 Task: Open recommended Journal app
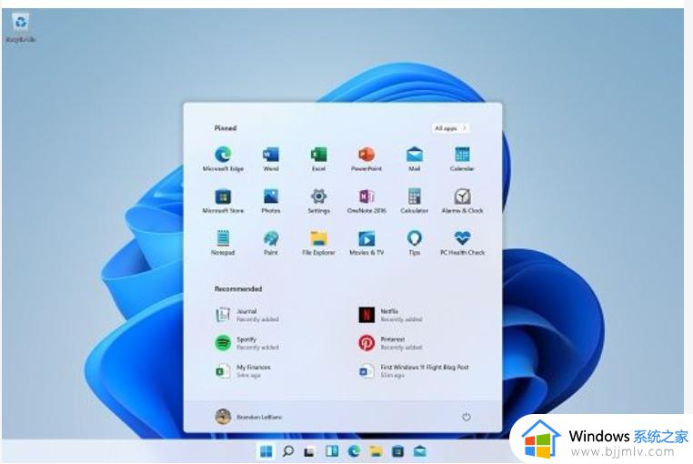click(x=247, y=315)
